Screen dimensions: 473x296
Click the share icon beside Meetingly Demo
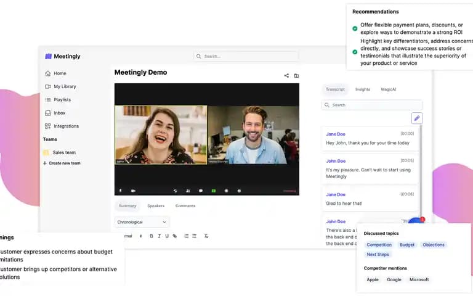click(286, 75)
